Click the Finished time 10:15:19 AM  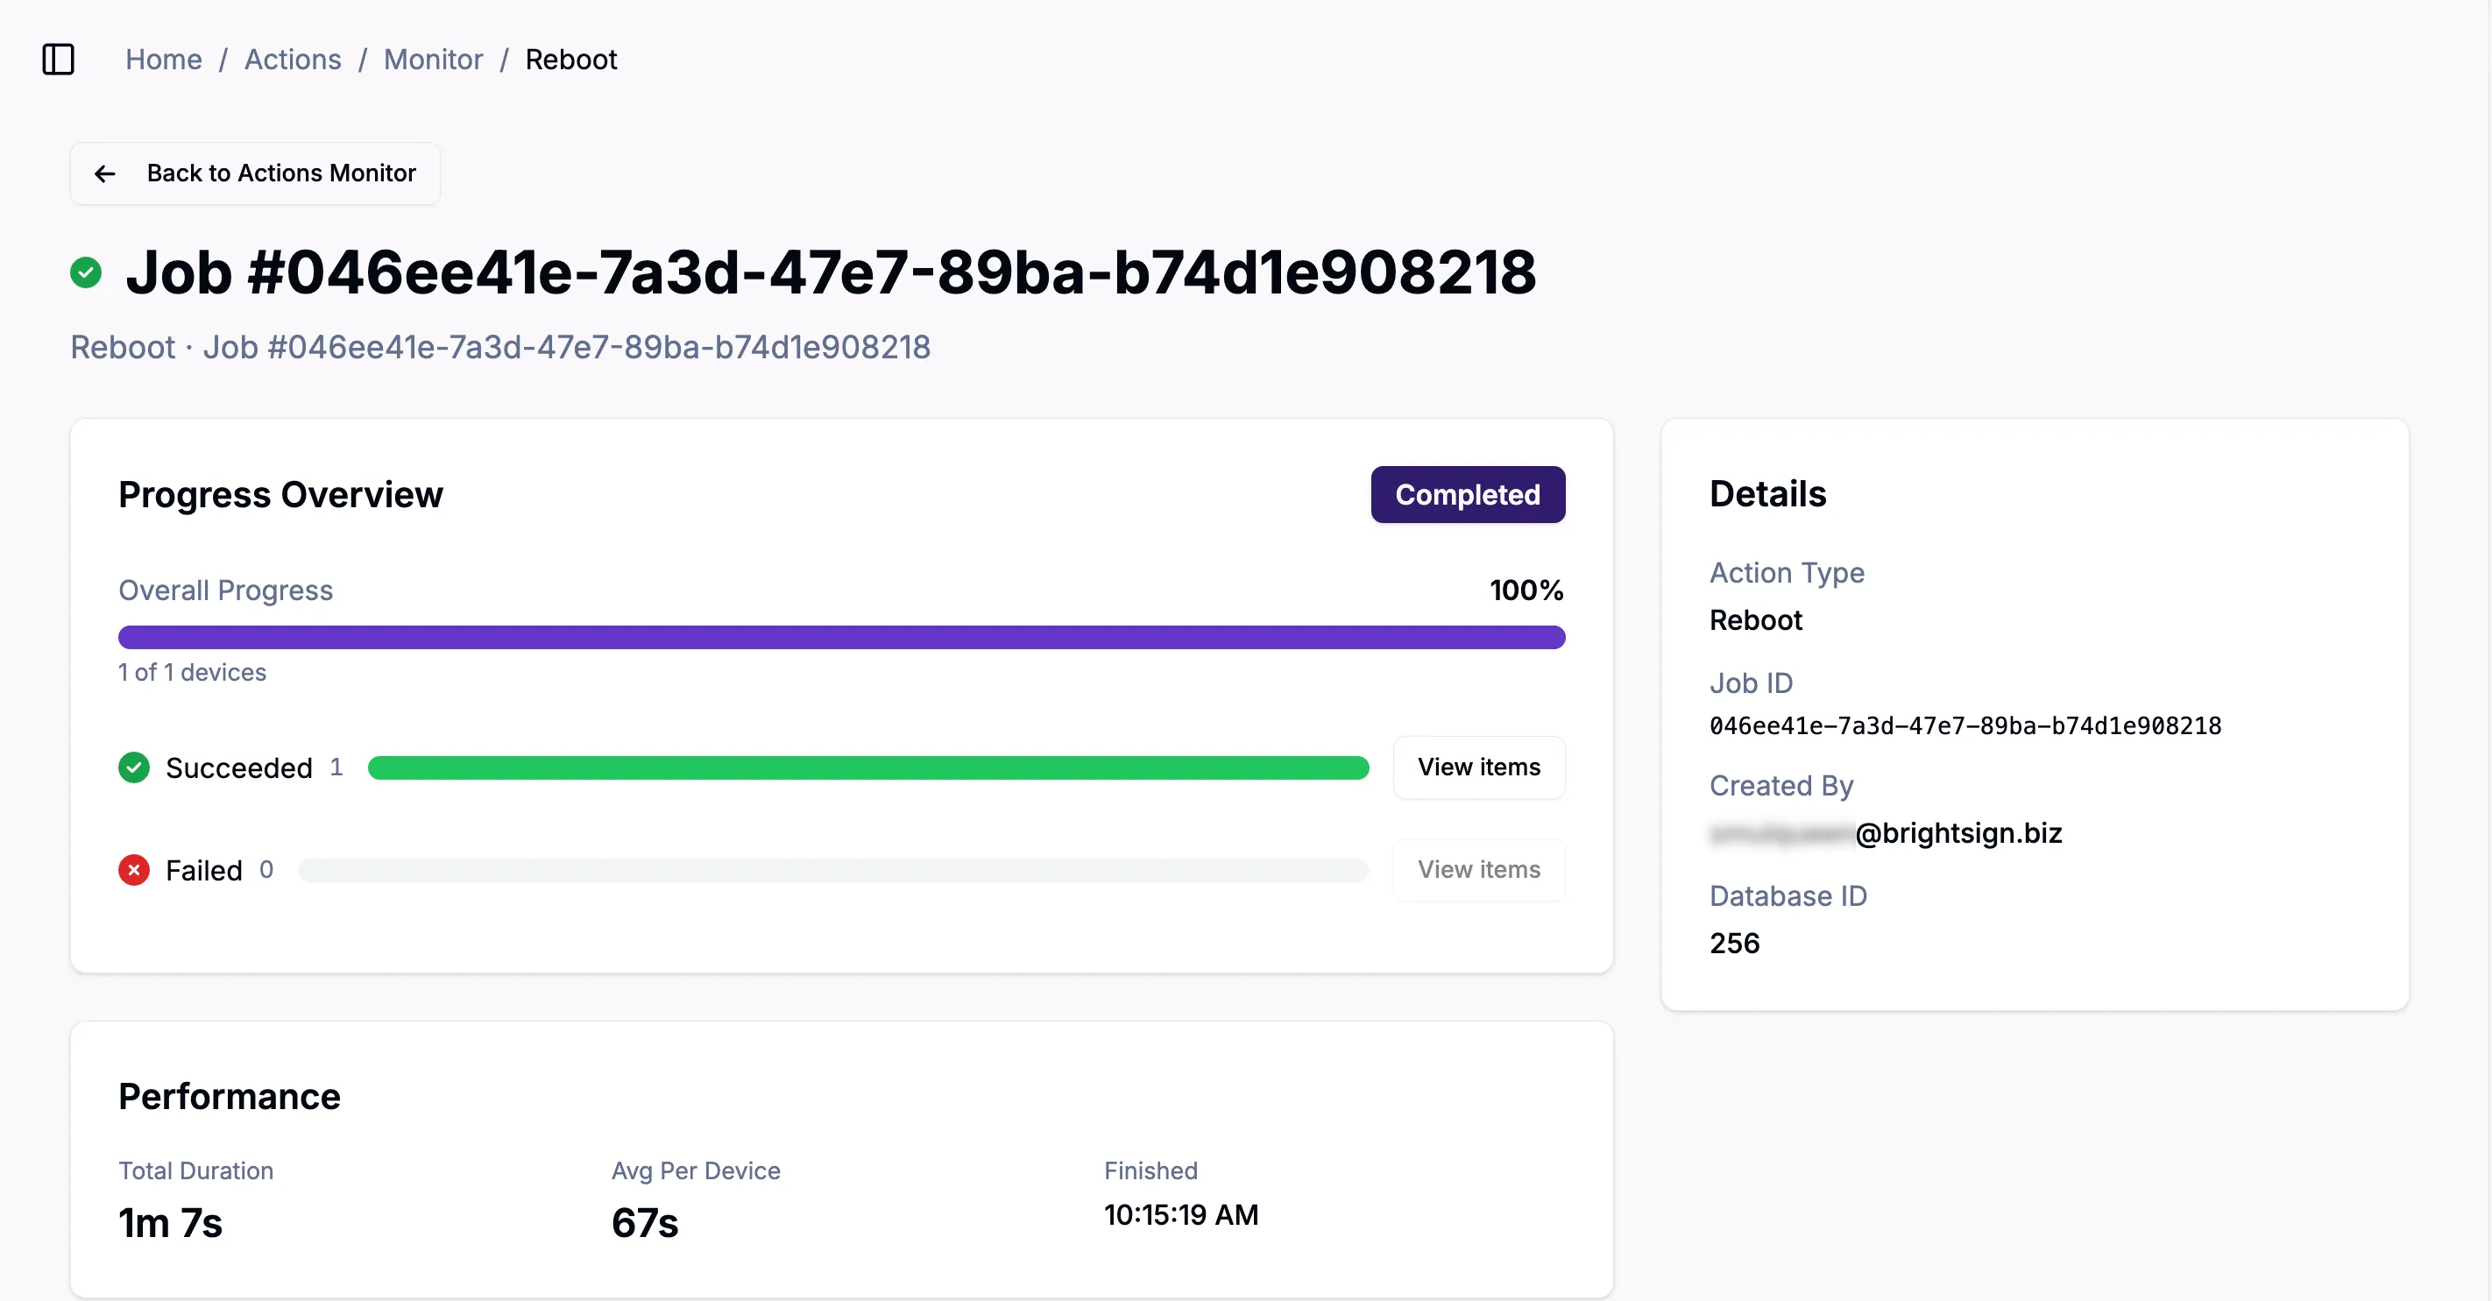pos(1181,1215)
